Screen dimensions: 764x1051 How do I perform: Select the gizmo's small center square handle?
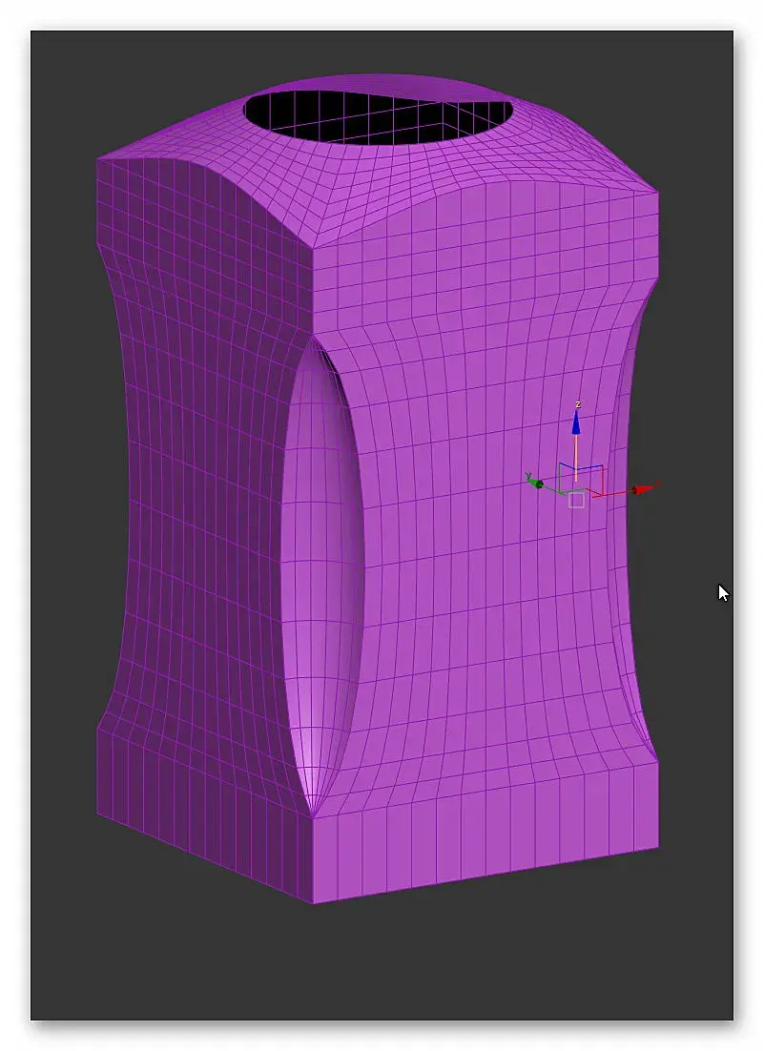(x=576, y=500)
